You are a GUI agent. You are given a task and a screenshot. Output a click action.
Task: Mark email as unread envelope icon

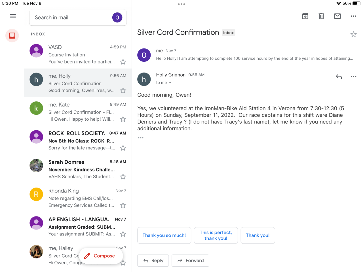[x=337, y=16]
